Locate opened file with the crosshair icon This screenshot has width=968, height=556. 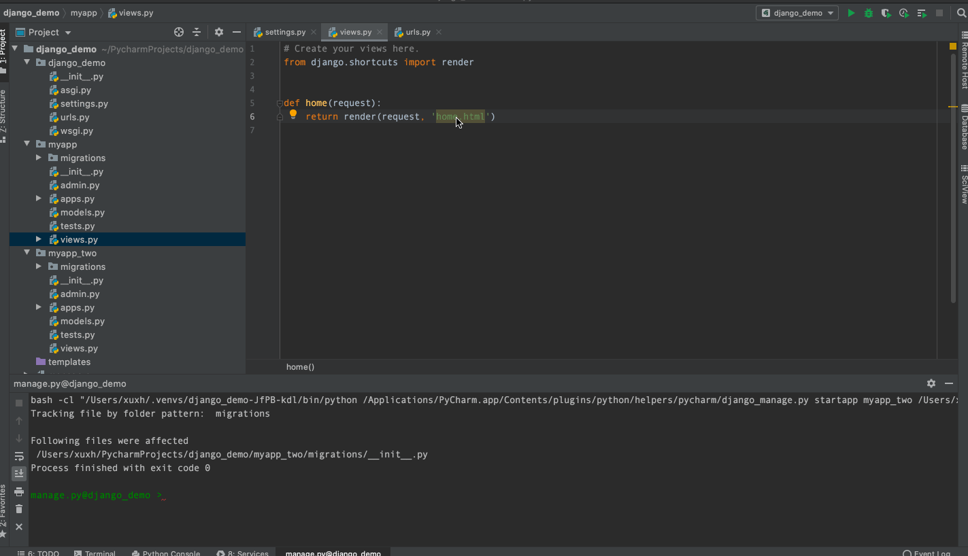(x=179, y=32)
